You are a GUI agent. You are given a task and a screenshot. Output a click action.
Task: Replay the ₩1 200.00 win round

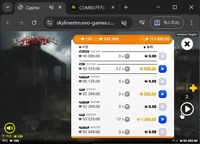163,120
